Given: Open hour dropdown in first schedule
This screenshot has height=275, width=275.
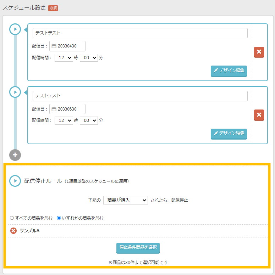Looking at the screenshot, I should pyautogui.click(x=64, y=58).
